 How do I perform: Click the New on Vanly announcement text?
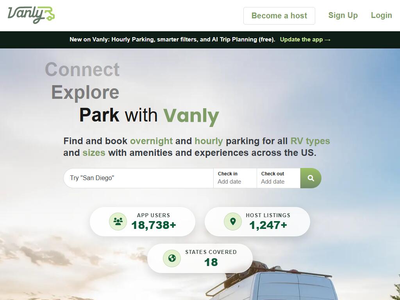(172, 39)
